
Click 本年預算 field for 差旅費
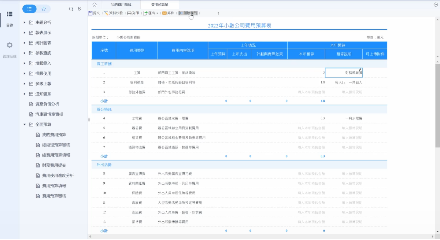(x=306, y=212)
